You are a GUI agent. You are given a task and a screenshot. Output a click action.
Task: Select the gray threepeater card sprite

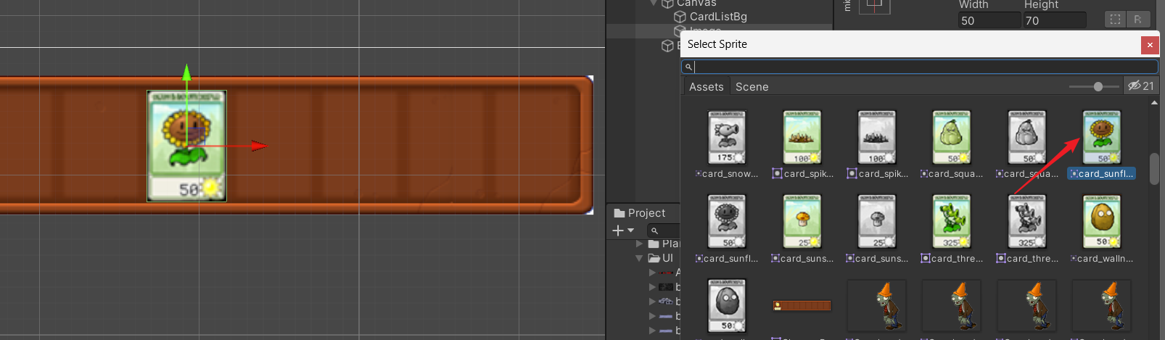[x=1026, y=222]
